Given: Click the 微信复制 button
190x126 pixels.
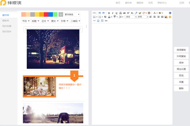Looking at the screenshot, I should [x=181, y=50].
